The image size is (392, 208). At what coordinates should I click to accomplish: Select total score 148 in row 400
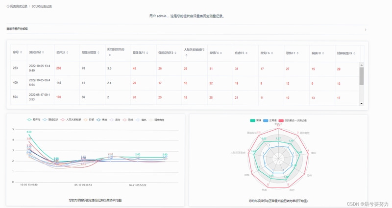[x=59, y=83]
